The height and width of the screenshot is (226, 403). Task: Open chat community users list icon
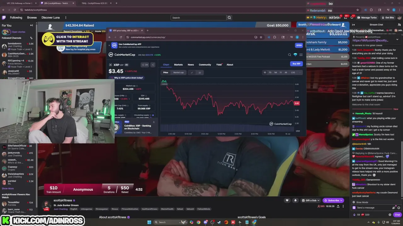(399, 25)
